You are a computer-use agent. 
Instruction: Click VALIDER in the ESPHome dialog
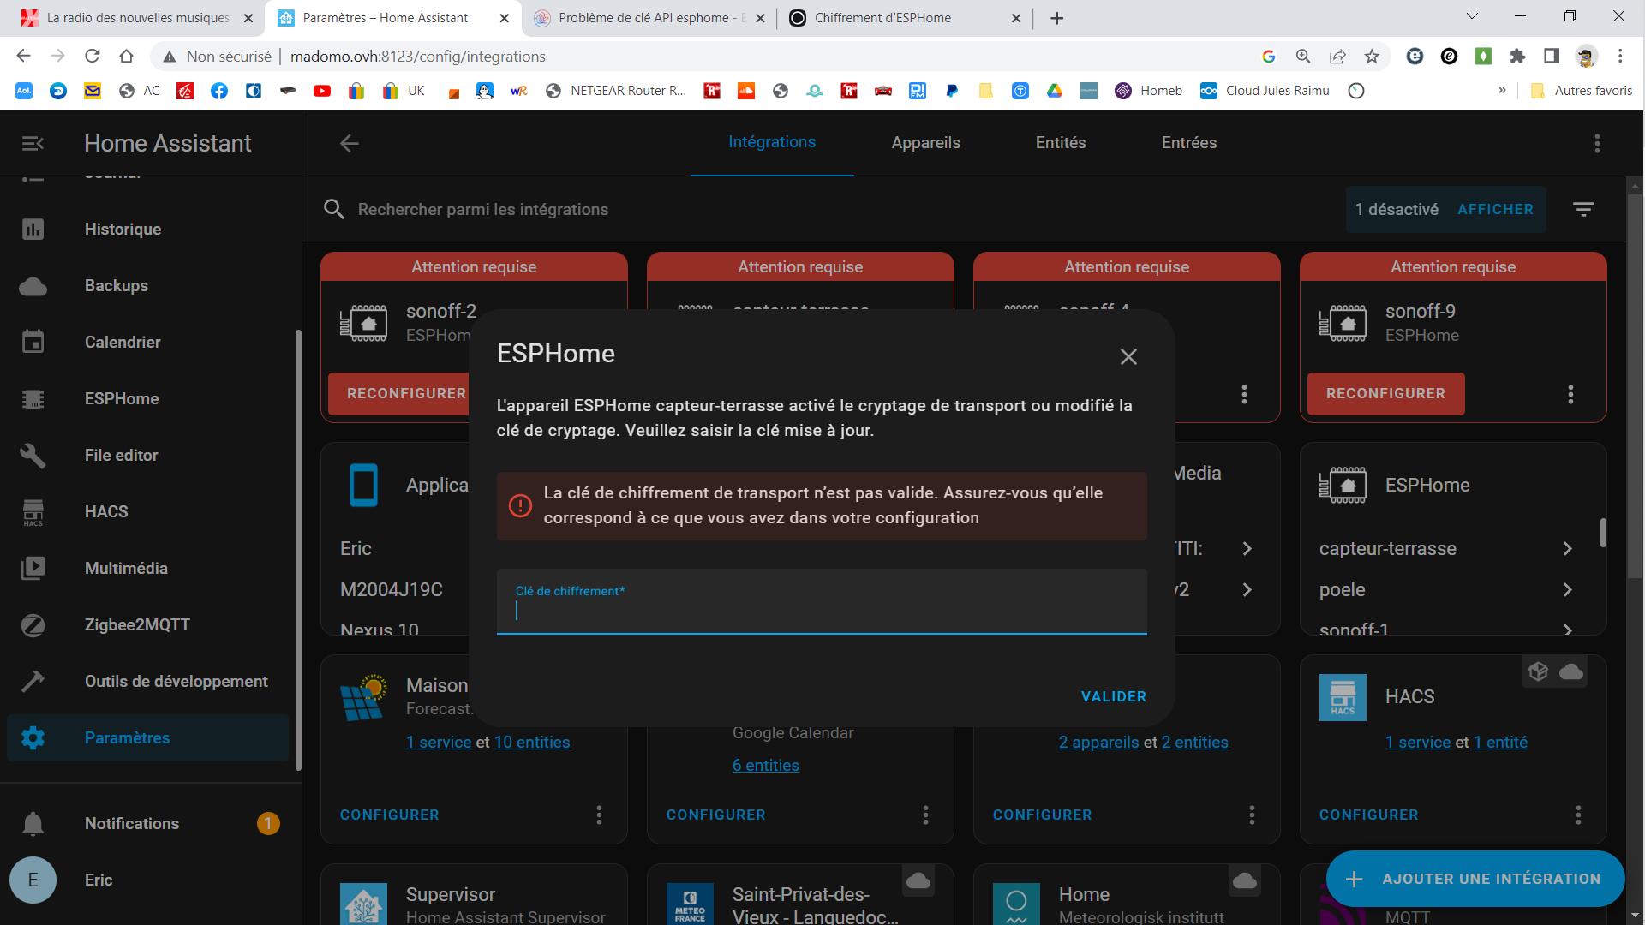click(1113, 696)
